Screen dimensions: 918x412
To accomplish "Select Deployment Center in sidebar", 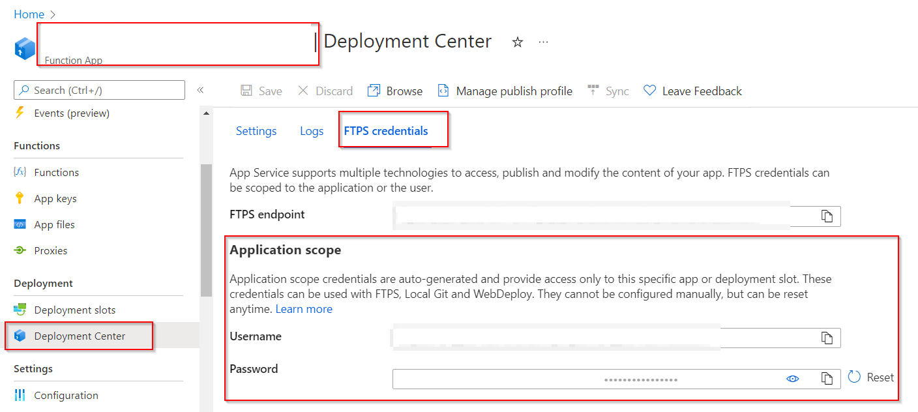I will [x=80, y=336].
